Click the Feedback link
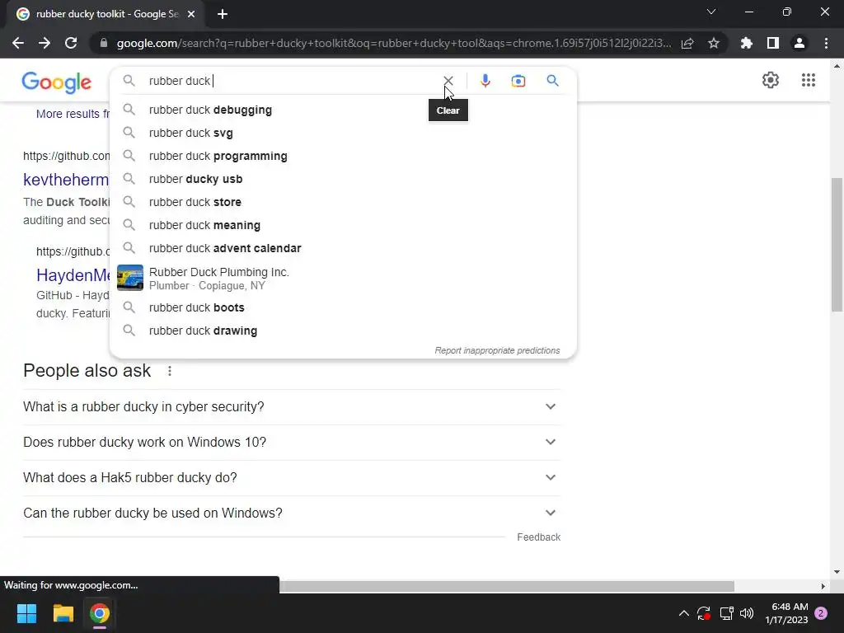The image size is (844, 633). pos(538,537)
